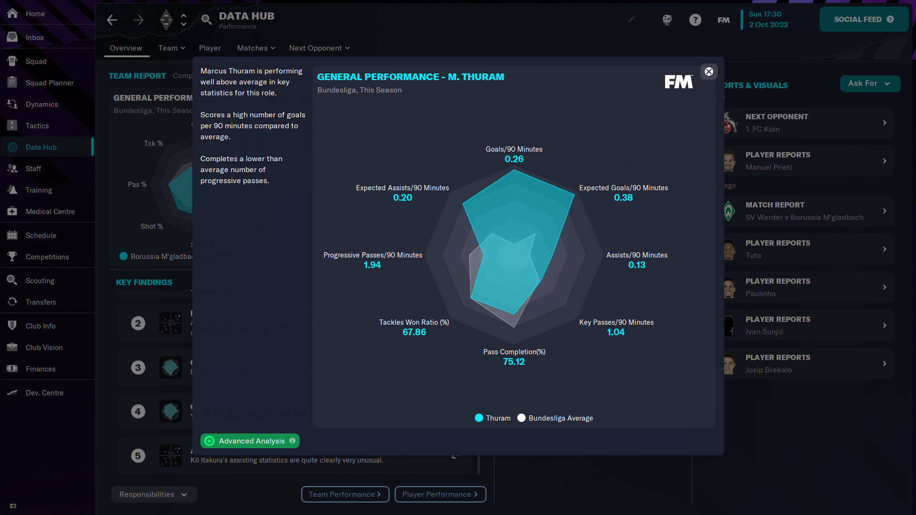The height and width of the screenshot is (515, 916).
Task: Expand the Team dropdown menu
Action: (x=171, y=48)
